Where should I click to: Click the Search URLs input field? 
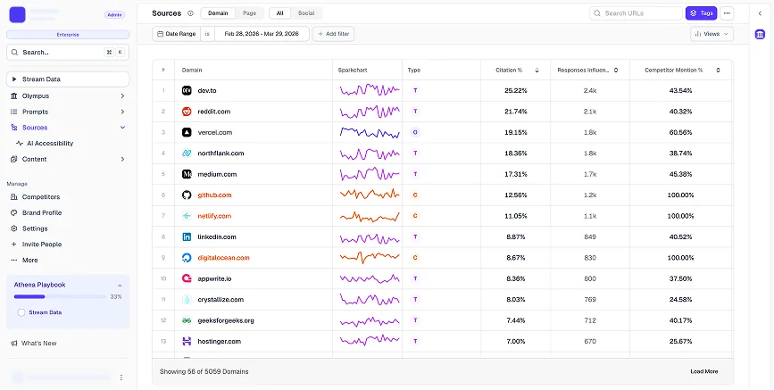coord(640,13)
